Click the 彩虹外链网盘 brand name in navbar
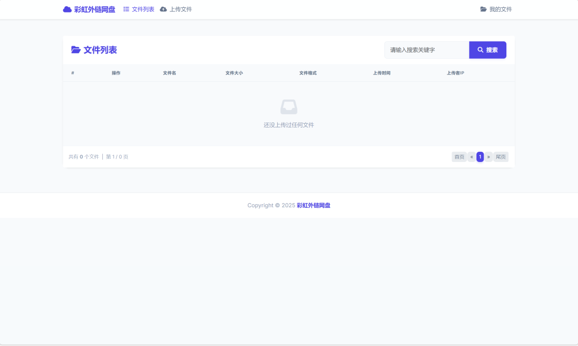Image resolution: width=578 pixels, height=346 pixels. pos(95,10)
